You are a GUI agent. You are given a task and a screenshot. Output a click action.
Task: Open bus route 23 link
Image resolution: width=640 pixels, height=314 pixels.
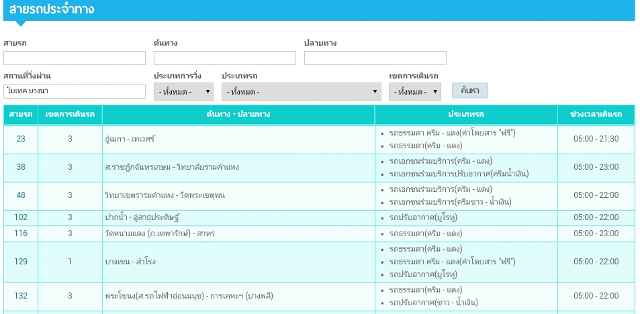(21, 139)
